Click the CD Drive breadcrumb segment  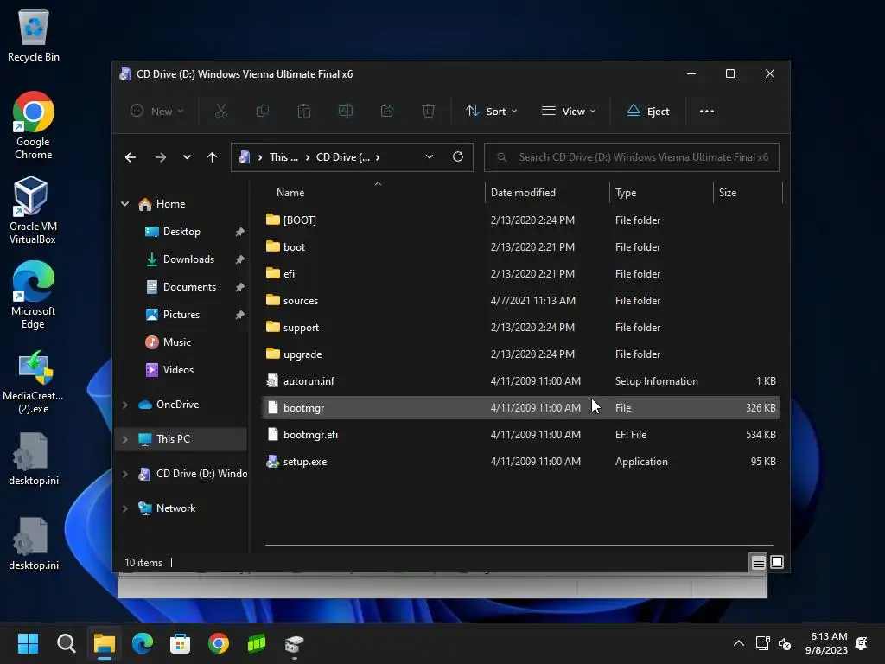point(342,157)
